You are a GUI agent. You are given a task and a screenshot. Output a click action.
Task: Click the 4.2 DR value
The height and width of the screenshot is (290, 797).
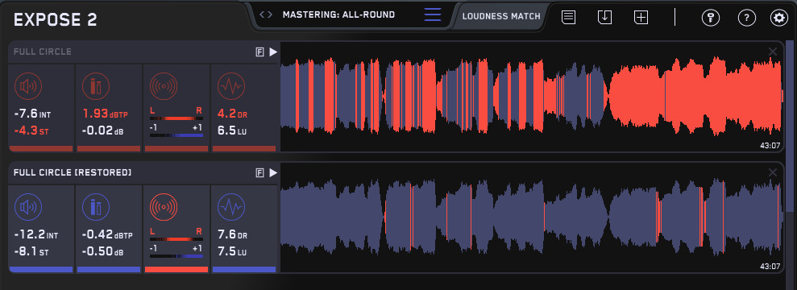coord(233,114)
